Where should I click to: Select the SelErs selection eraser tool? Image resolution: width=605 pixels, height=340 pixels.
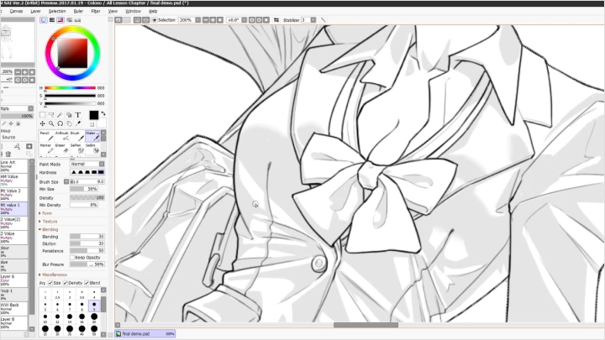tap(92, 149)
